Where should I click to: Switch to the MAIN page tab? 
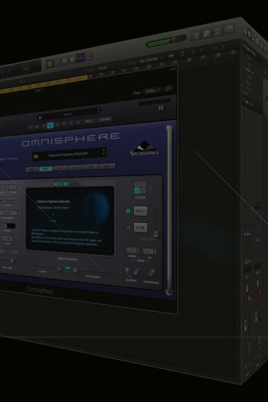coord(46,169)
